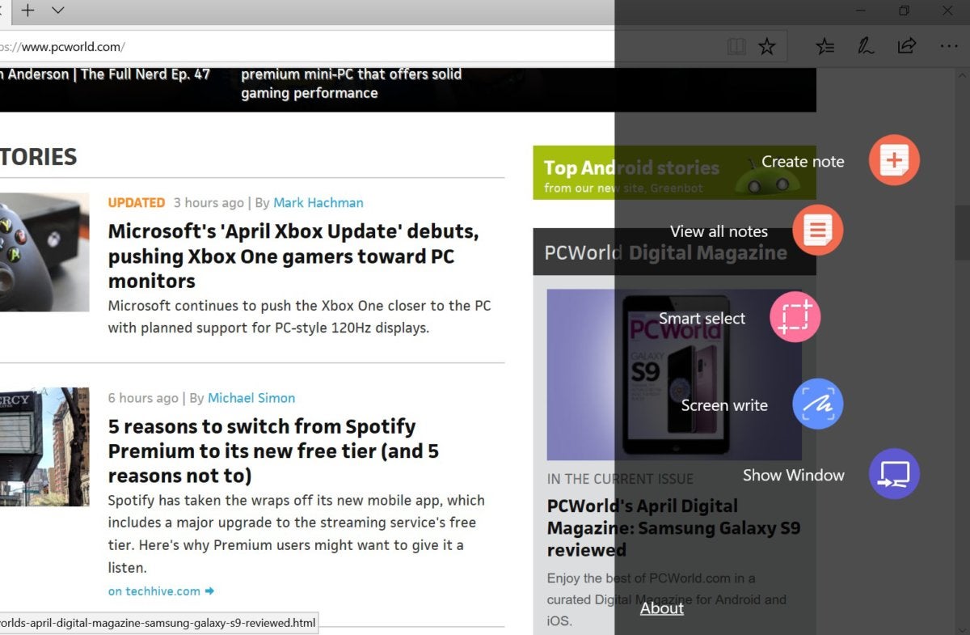Click the Add notes pen icon
Image resolution: width=970 pixels, height=635 pixels.
tap(866, 46)
